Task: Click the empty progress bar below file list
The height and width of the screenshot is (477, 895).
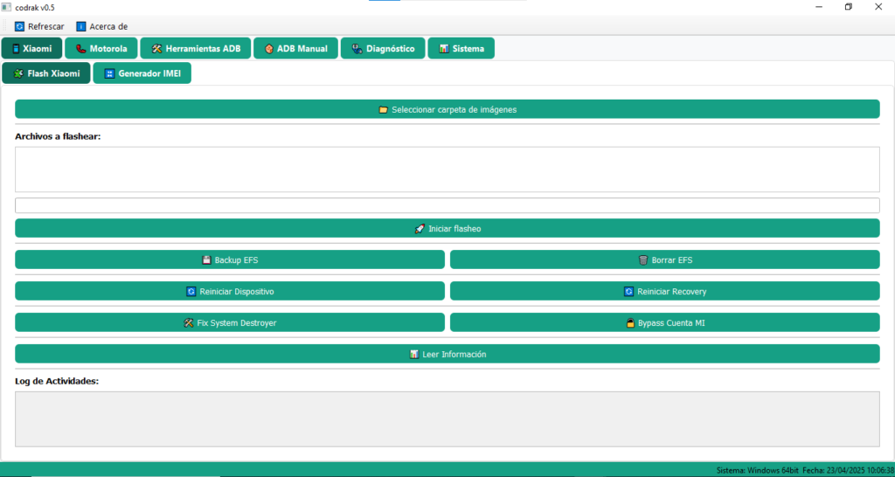Action: pos(447,205)
